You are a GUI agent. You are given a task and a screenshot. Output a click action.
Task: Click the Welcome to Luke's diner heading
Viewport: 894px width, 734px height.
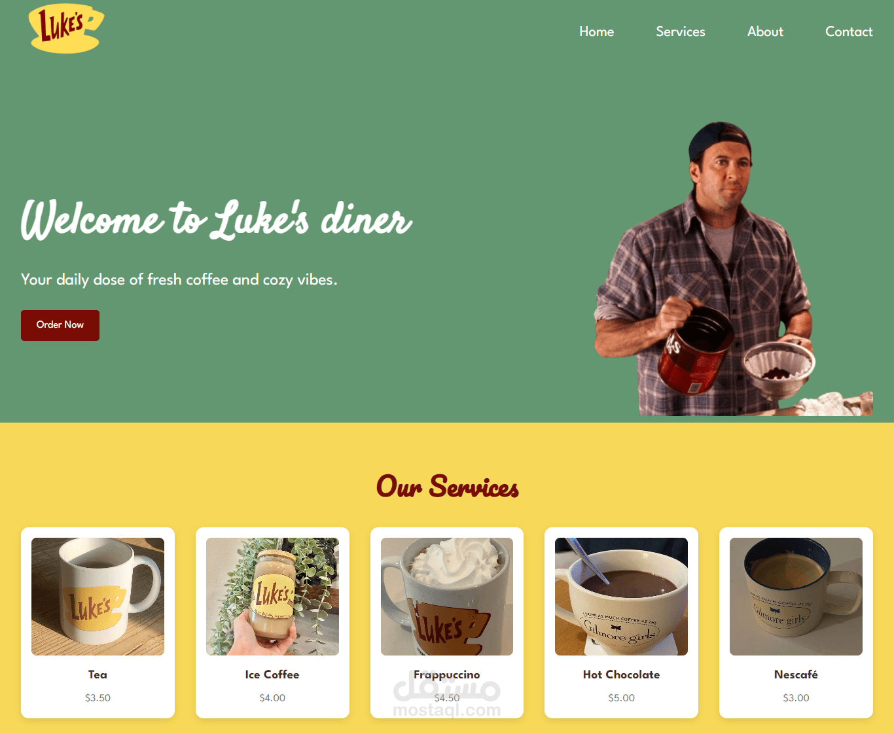[217, 220]
